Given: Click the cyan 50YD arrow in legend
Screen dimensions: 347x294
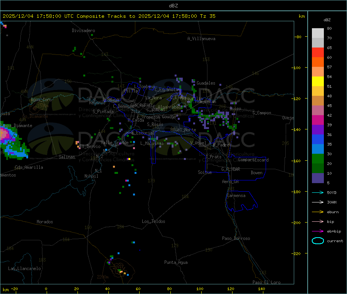Looking at the screenshot, I should [318, 192].
